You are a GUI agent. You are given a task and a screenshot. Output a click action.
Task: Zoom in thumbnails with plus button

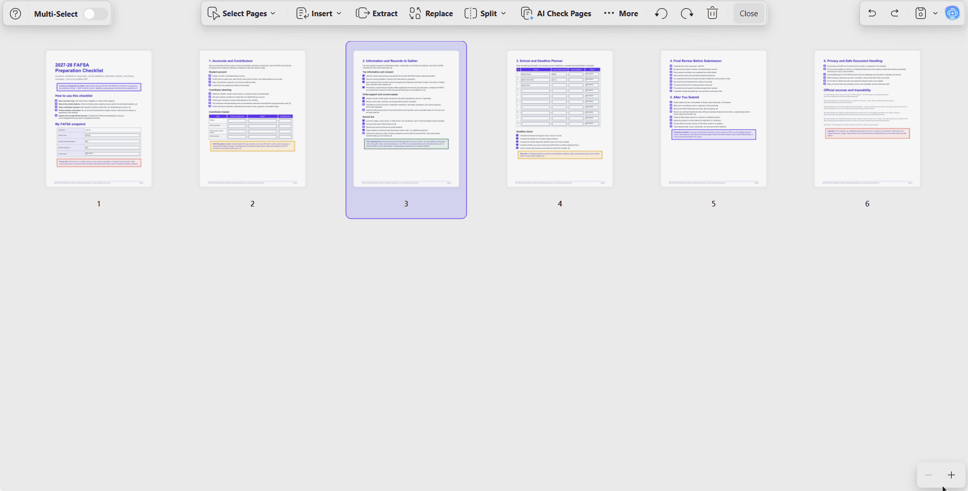pos(951,475)
